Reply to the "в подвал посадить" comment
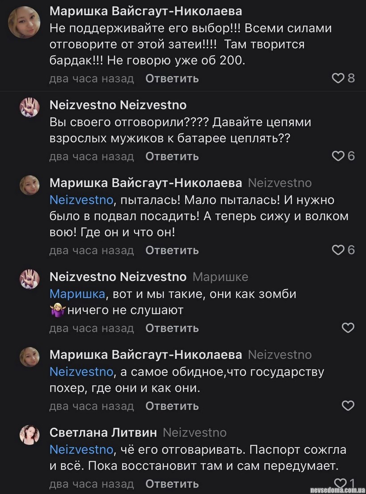 click(172, 250)
